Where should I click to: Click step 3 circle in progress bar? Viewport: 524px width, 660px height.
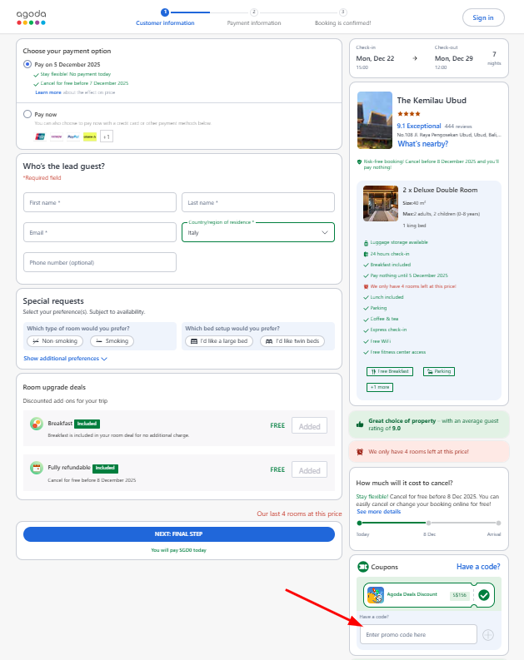343,12
